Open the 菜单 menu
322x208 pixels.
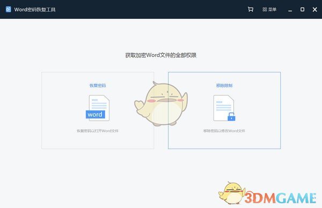(x=269, y=10)
